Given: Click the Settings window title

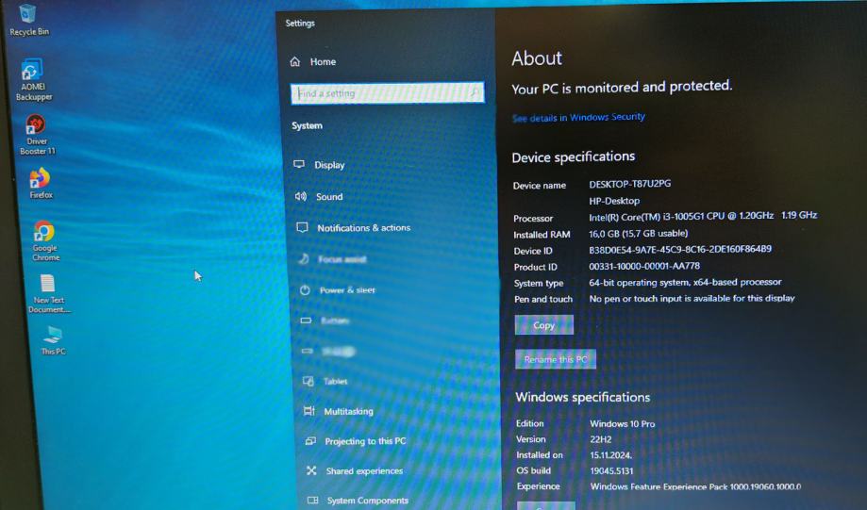Looking at the screenshot, I should (x=300, y=24).
